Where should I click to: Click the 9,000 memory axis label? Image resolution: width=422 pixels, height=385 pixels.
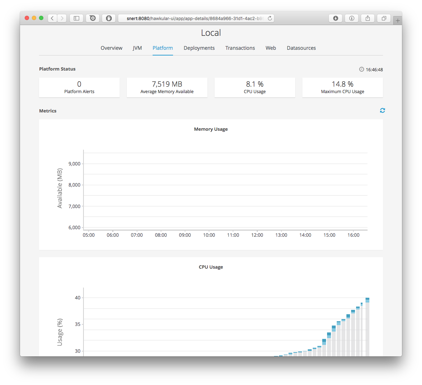point(75,164)
